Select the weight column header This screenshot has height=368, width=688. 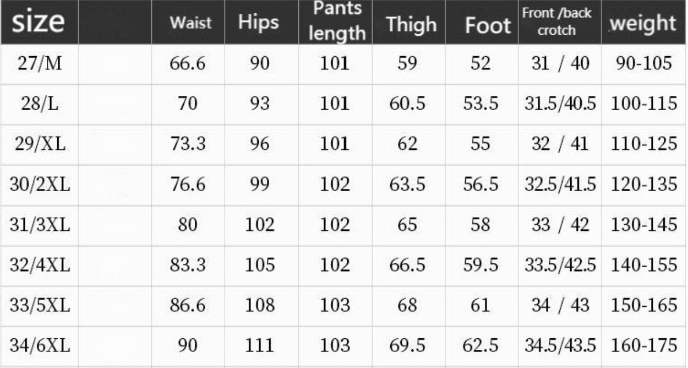point(642,23)
